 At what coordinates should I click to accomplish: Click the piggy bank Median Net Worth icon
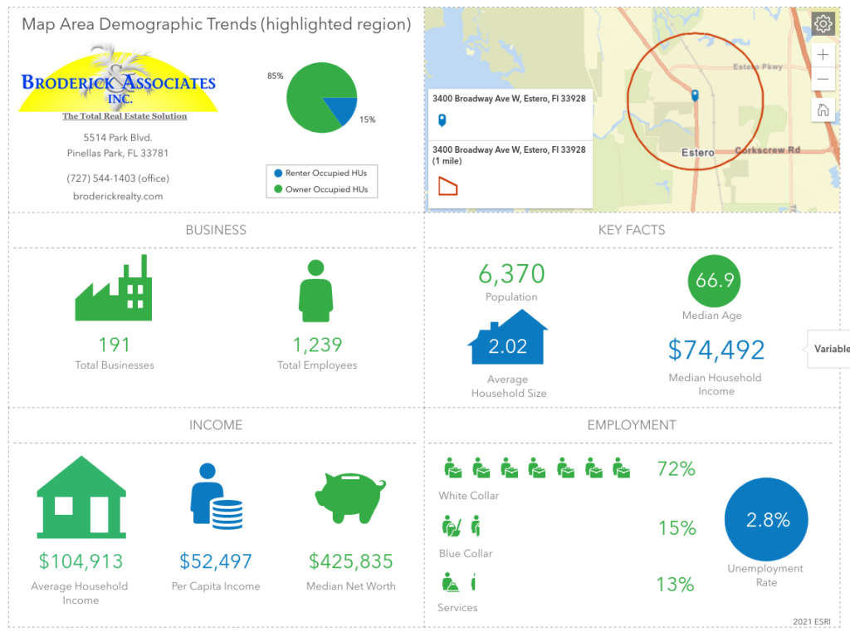point(350,497)
